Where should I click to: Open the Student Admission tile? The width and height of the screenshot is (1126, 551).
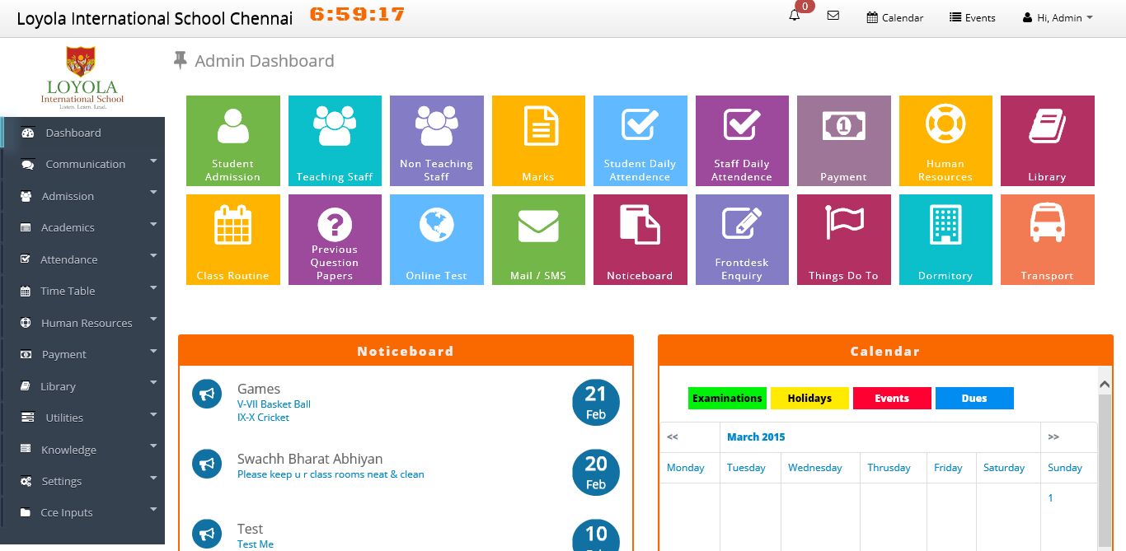(x=233, y=140)
